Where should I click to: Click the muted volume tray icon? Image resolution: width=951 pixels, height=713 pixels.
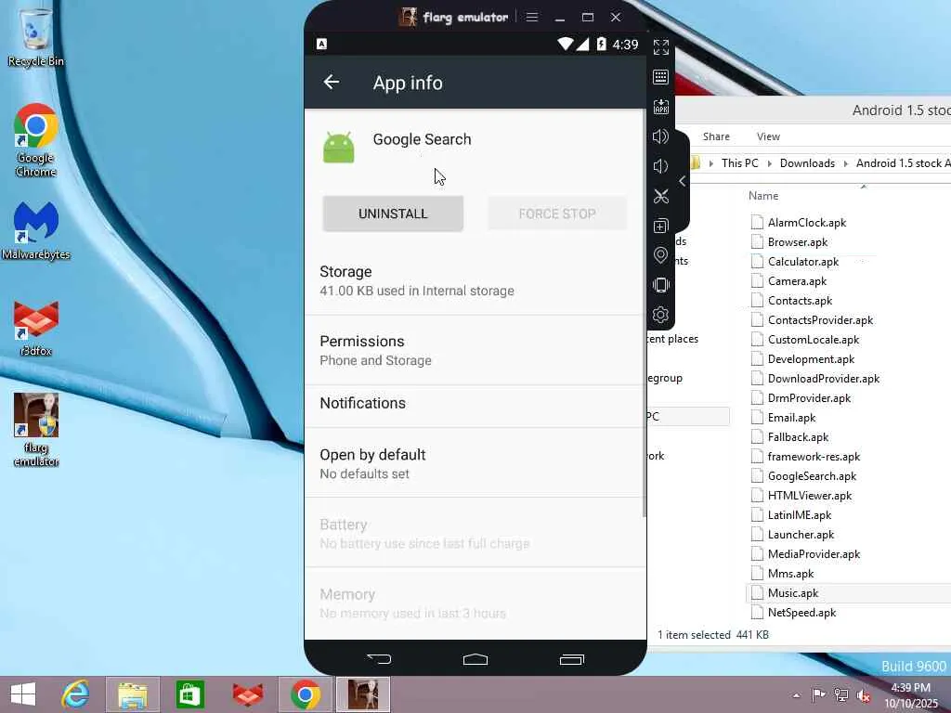[864, 695]
